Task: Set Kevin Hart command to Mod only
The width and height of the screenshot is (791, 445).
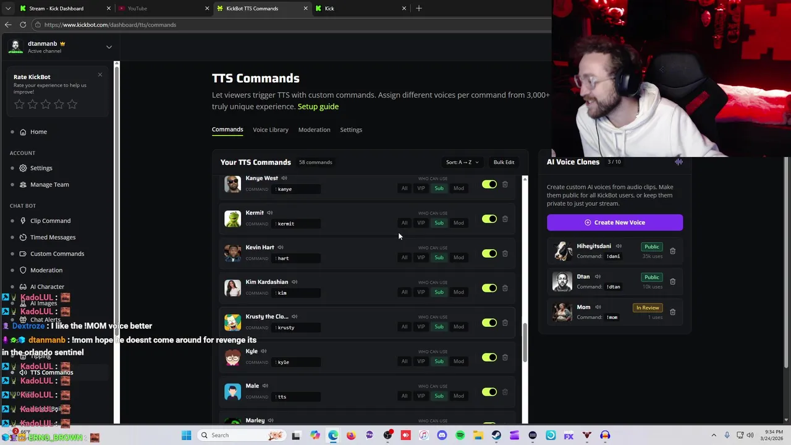Action: click(459, 258)
